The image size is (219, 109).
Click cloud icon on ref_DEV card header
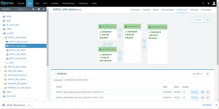[100, 26]
